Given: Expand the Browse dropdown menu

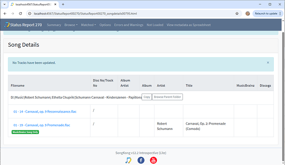Looking at the screenshot, I should [x=71, y=25].
